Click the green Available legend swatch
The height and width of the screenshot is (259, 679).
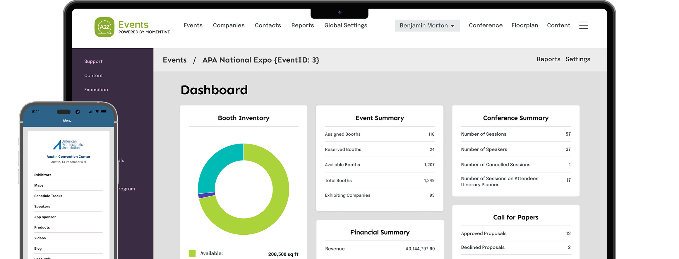(x=192, y=253)
